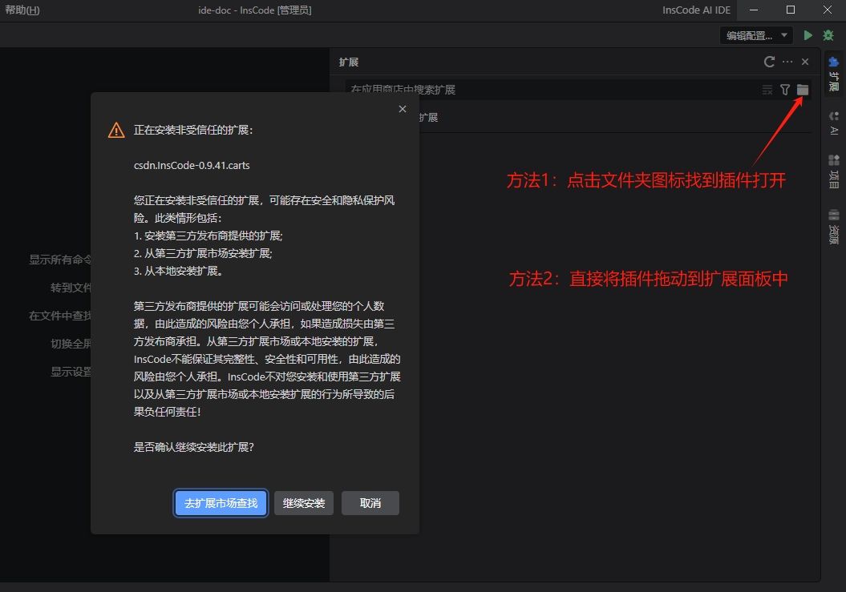Image resolution: width=846 pixels, height=592 pixels.
Task: Close the InsCode window
Action: (x=827, y=10)
